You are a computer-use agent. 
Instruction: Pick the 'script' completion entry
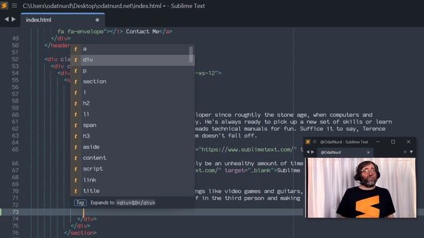point(132,169)
